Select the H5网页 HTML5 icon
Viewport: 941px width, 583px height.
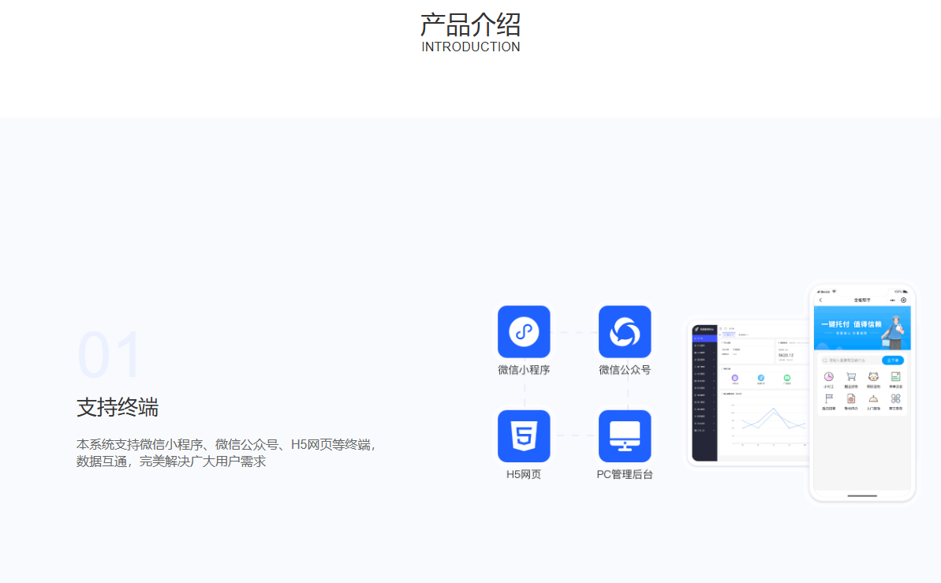coord(524,435)
